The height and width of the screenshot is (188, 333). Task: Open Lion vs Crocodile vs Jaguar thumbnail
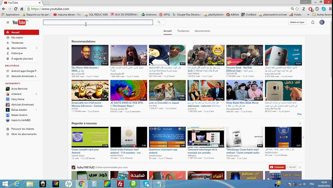click(167, 90)
